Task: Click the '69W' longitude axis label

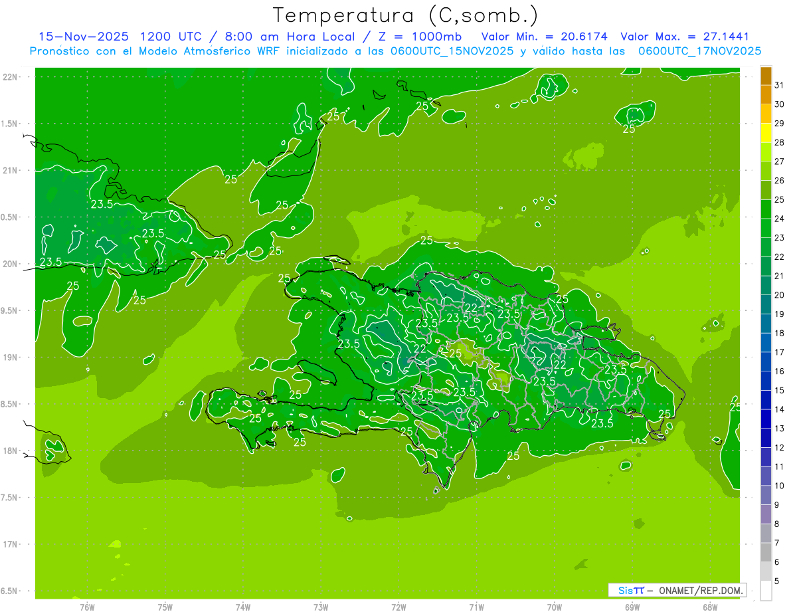Action: click(632, 607)
